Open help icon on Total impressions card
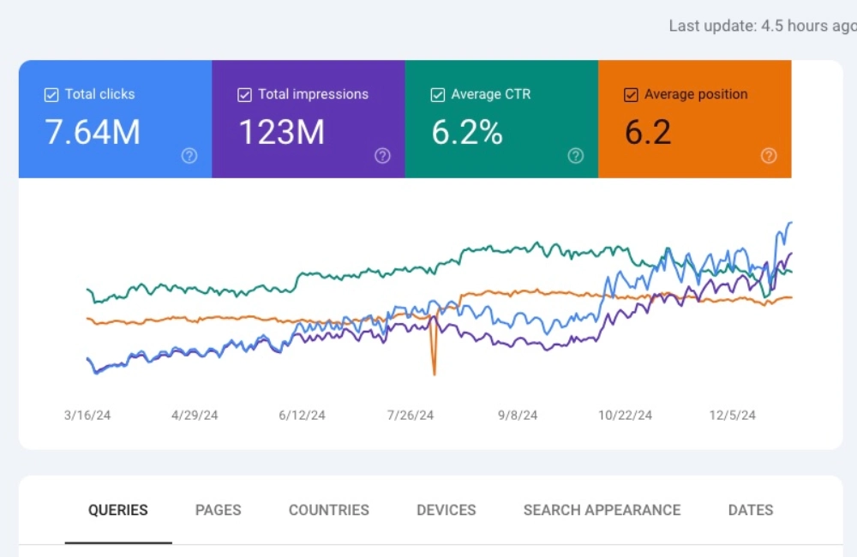The width and height of the screenshot is (857, 557). coord(383,156)
